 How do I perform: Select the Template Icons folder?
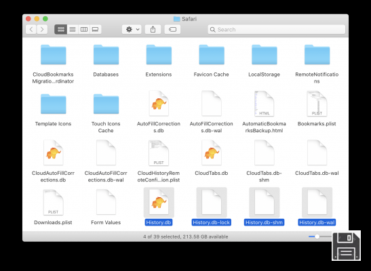(x=53, y=104)
